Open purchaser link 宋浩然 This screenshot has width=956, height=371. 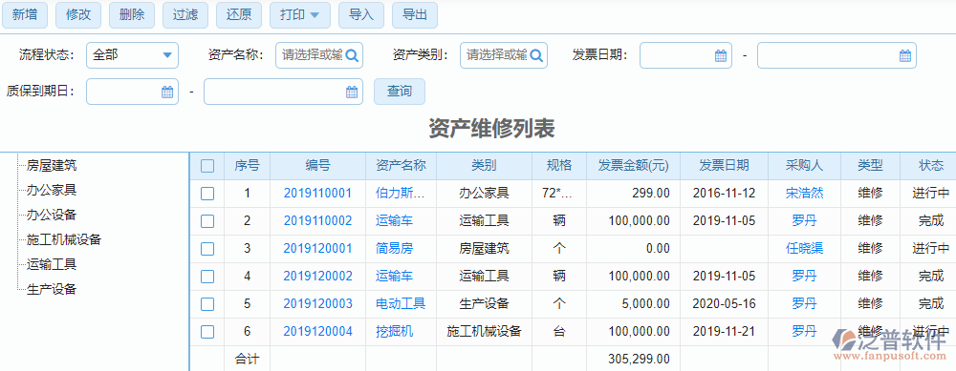804,194
